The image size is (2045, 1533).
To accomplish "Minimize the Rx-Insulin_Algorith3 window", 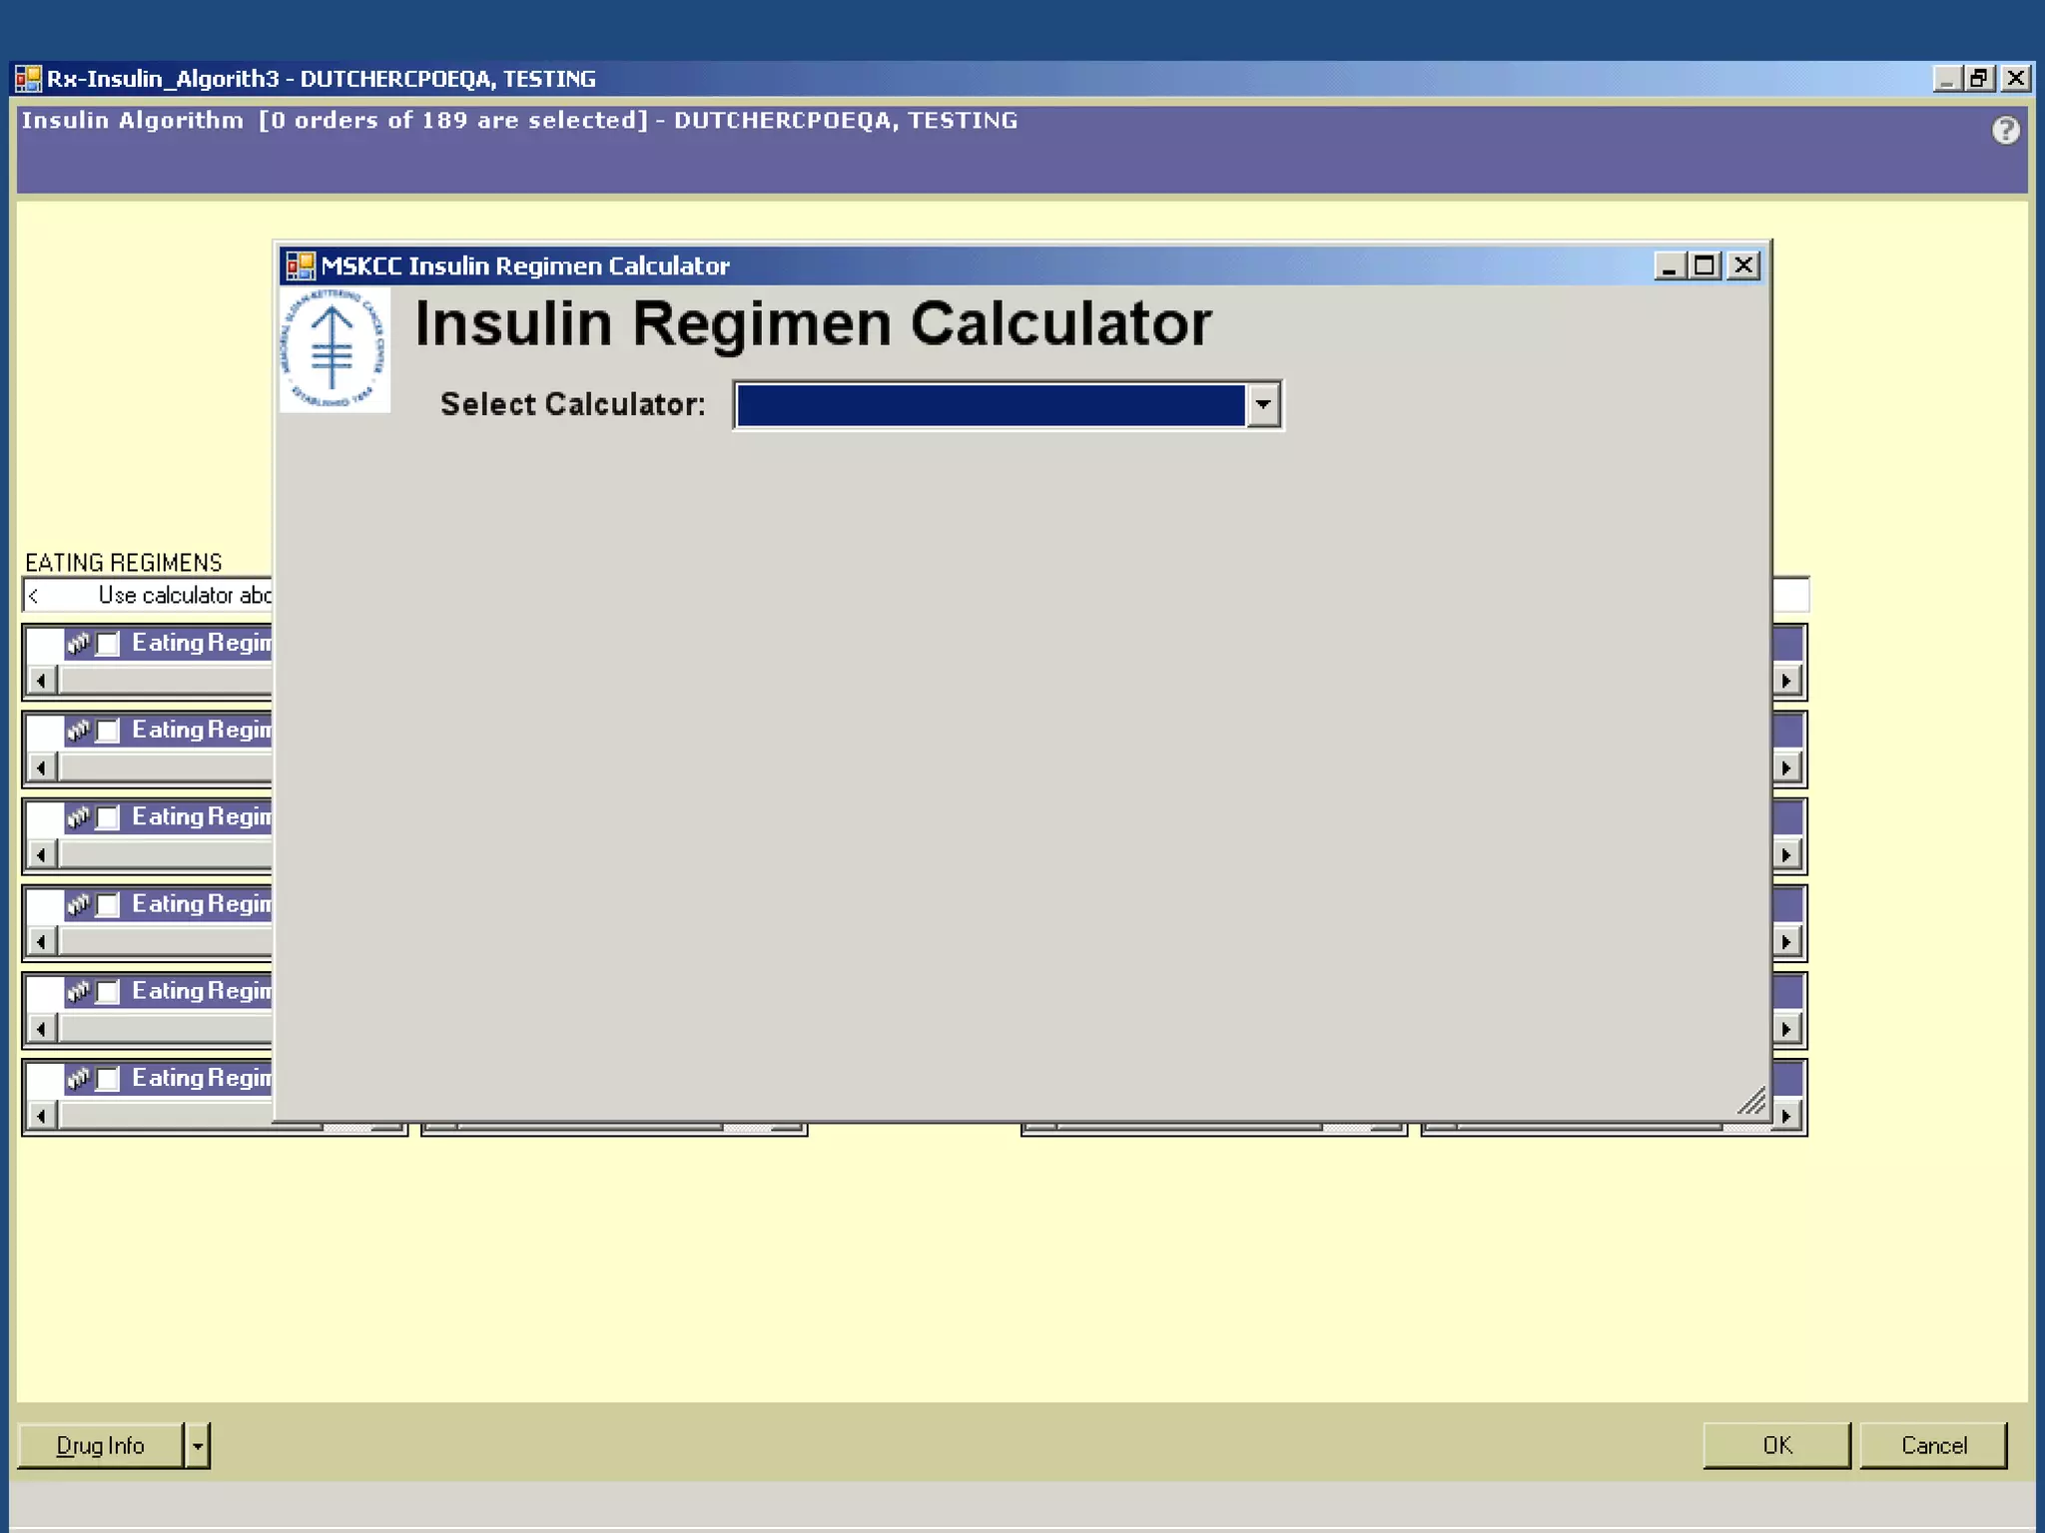I will click(x=1946, y=78).
